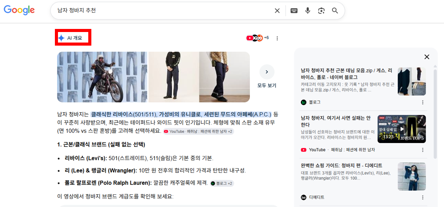444x207 pixels.
Task: Clear the search query with X icon
Action: point(277,11)
